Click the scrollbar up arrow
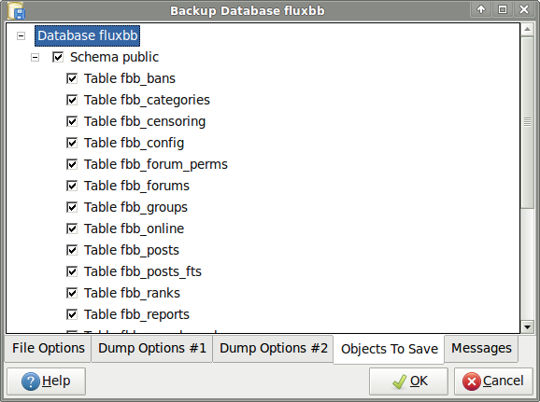 click(x=527, y=29)
